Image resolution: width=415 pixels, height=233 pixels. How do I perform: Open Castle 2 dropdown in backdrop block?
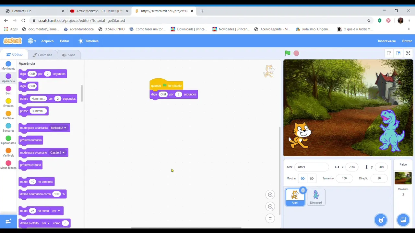coord(57,152)
